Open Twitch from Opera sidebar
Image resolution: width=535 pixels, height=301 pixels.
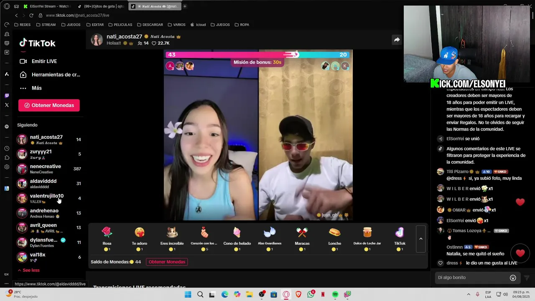pyautogui.click(x=7, y=96)
